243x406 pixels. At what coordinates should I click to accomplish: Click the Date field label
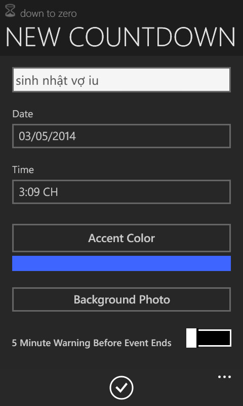pos(23,114)
